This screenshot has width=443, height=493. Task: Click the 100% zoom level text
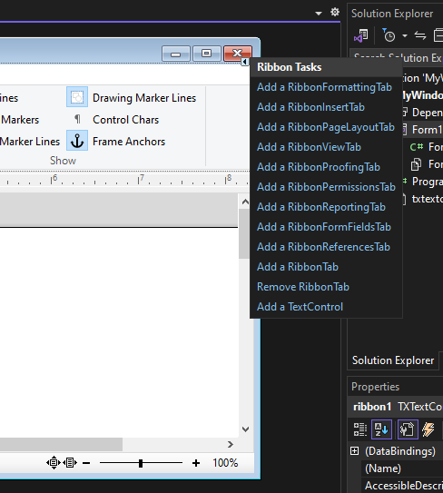point(225,463)
